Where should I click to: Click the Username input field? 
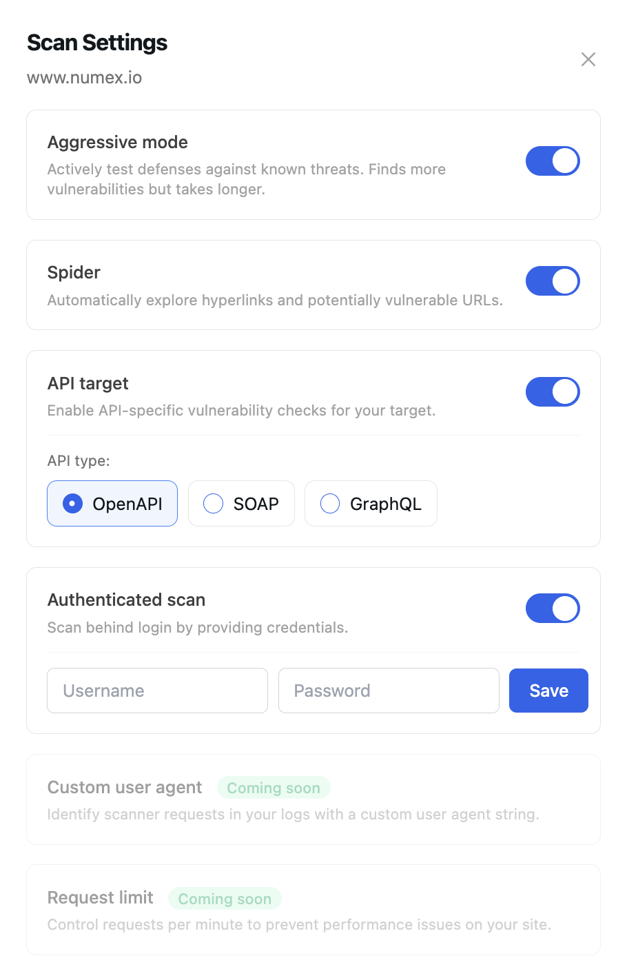point(157,690)
